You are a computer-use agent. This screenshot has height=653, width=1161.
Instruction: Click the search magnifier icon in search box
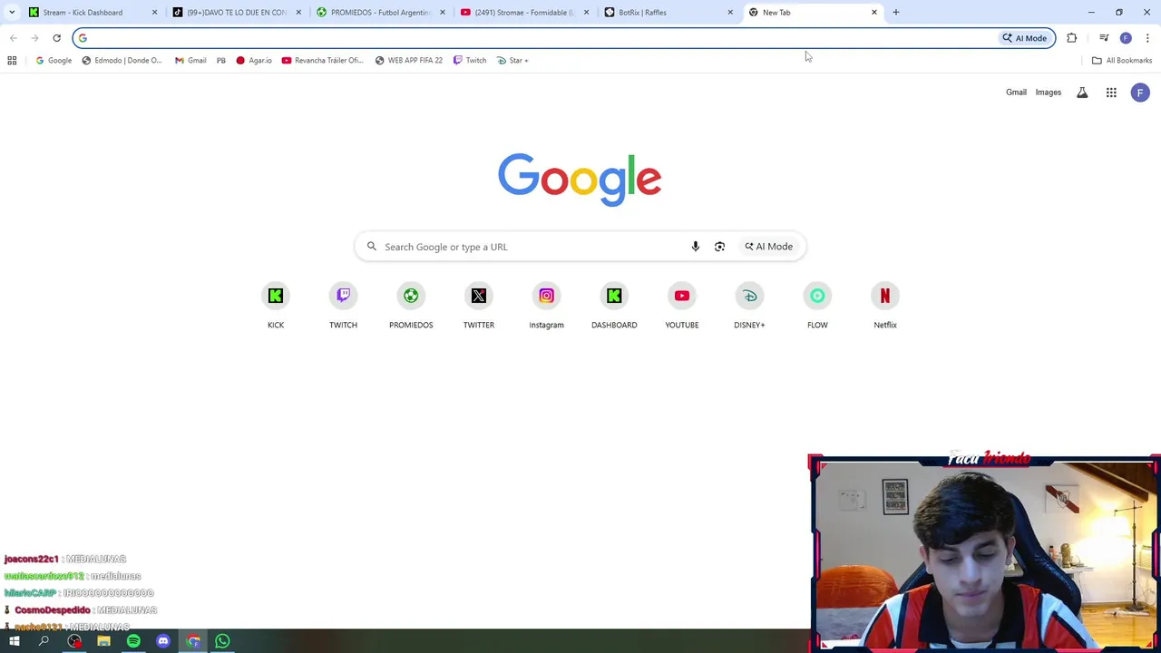pos(371,247)
